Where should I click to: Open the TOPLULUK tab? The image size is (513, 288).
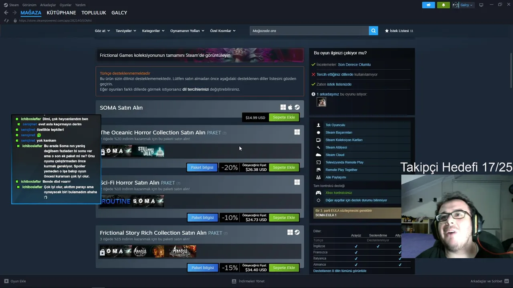coord(94,13)
